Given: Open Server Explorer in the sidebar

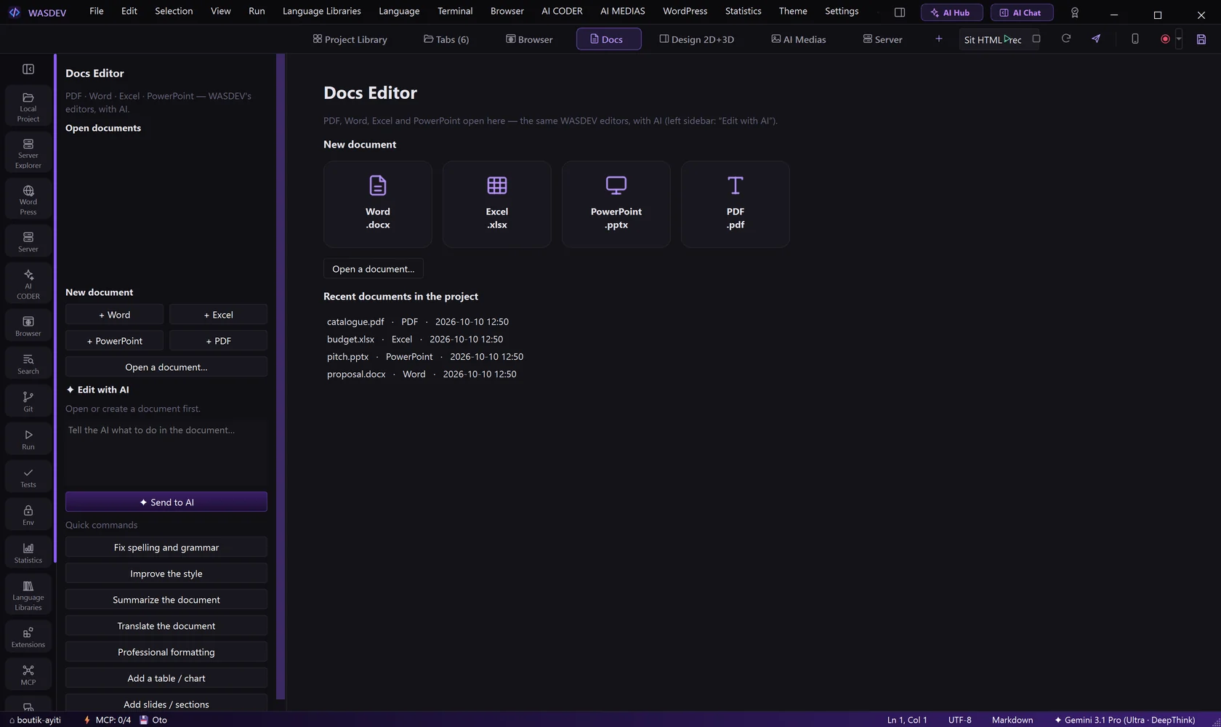Looking at the screenshot, I should [28, 153].
